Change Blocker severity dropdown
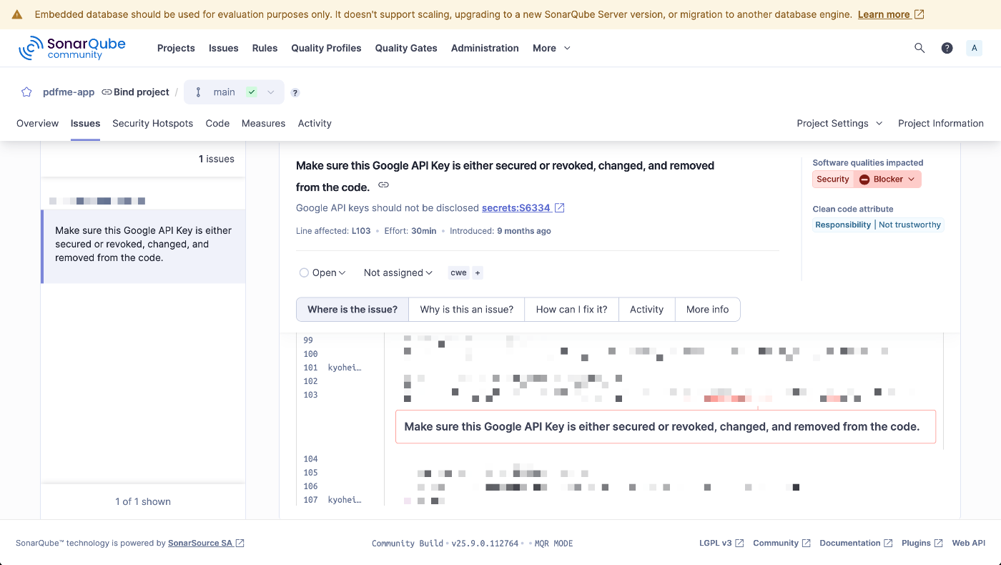This screenshot has width=1001, height=565. pyautogui.click(x=887, y=180)
